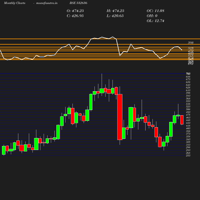Viewport: 200px width, 200px height.
Task: Click the "OH: 0" reading
Action: point(152,16)
